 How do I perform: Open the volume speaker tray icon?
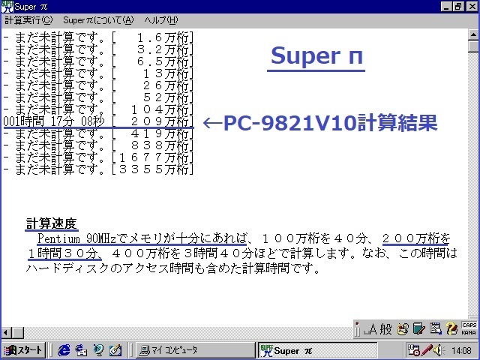pos(439,350)
